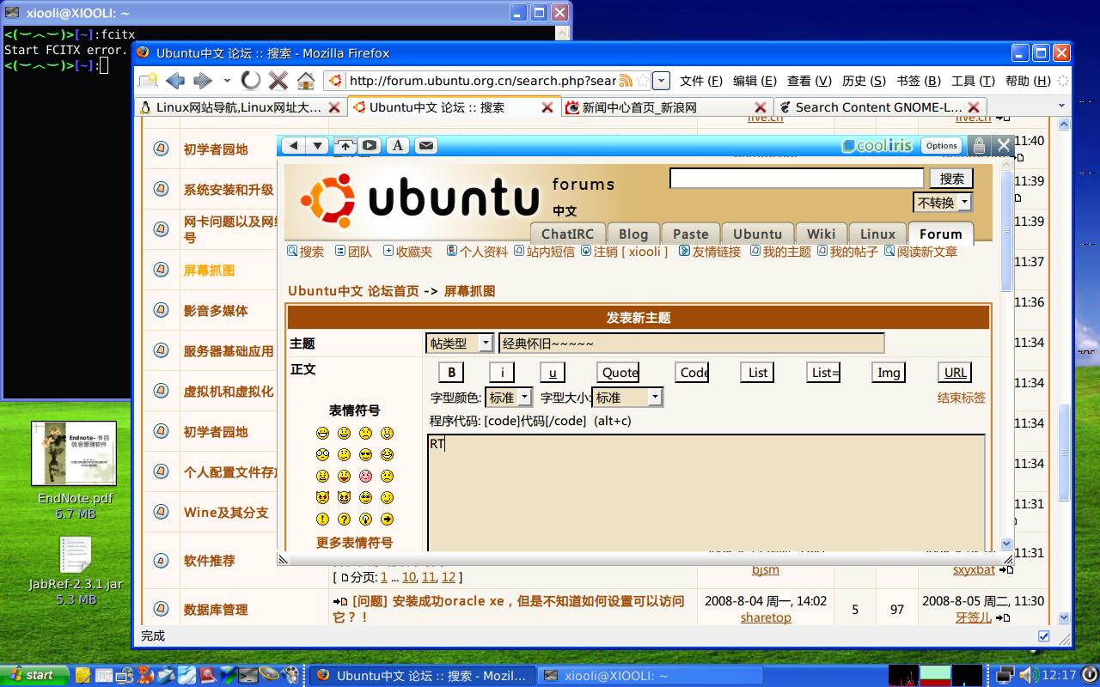Switch to the ChatIRC forum tab
This screenshot has width=1100, height=687.
tap(567, 234)
